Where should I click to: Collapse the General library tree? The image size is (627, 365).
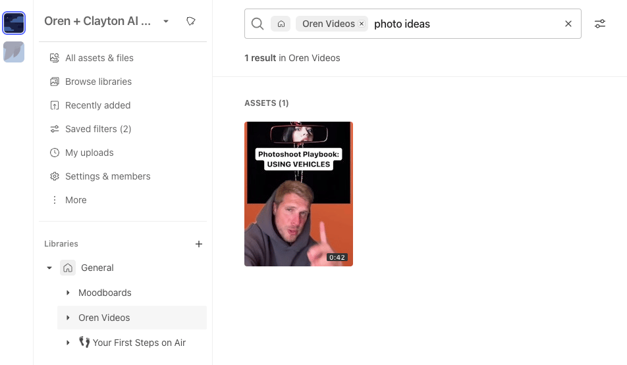point(49,268)
